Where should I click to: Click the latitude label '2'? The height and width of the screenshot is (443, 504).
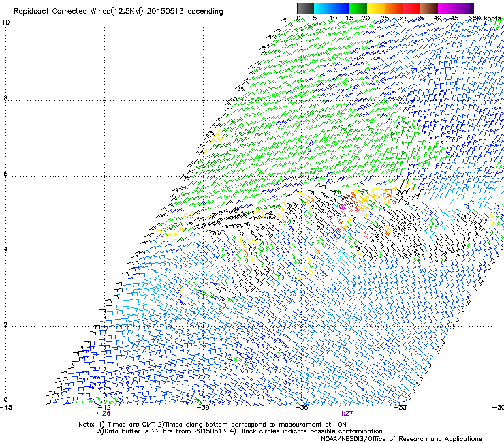point(5,325)
